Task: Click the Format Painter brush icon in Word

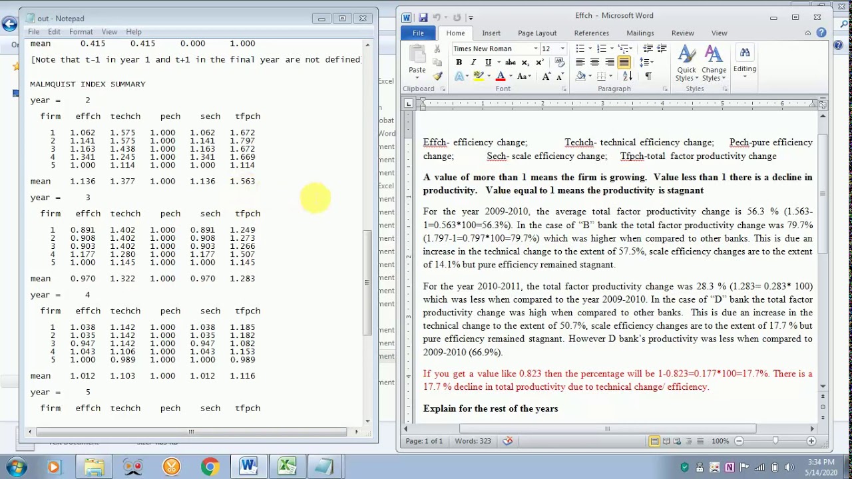Action: coord(437,77)
